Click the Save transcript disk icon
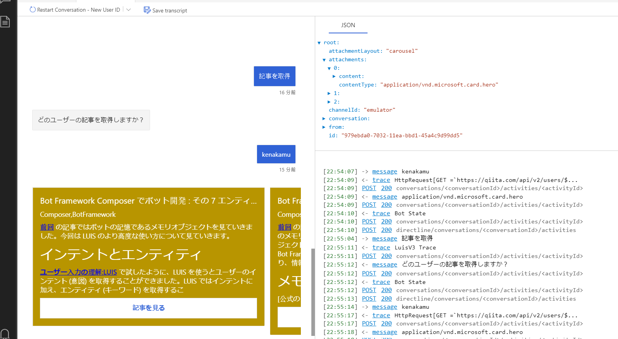618x339 pixels. tap(147, 10)
